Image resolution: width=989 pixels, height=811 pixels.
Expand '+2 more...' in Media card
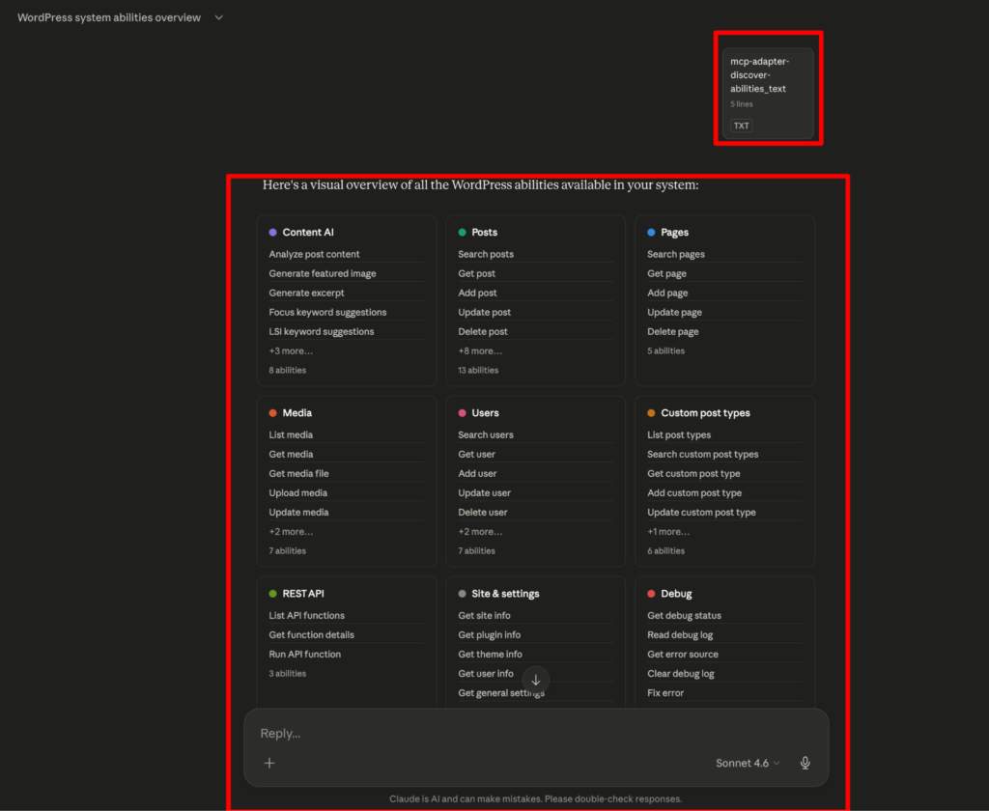[x=291, y=532]
